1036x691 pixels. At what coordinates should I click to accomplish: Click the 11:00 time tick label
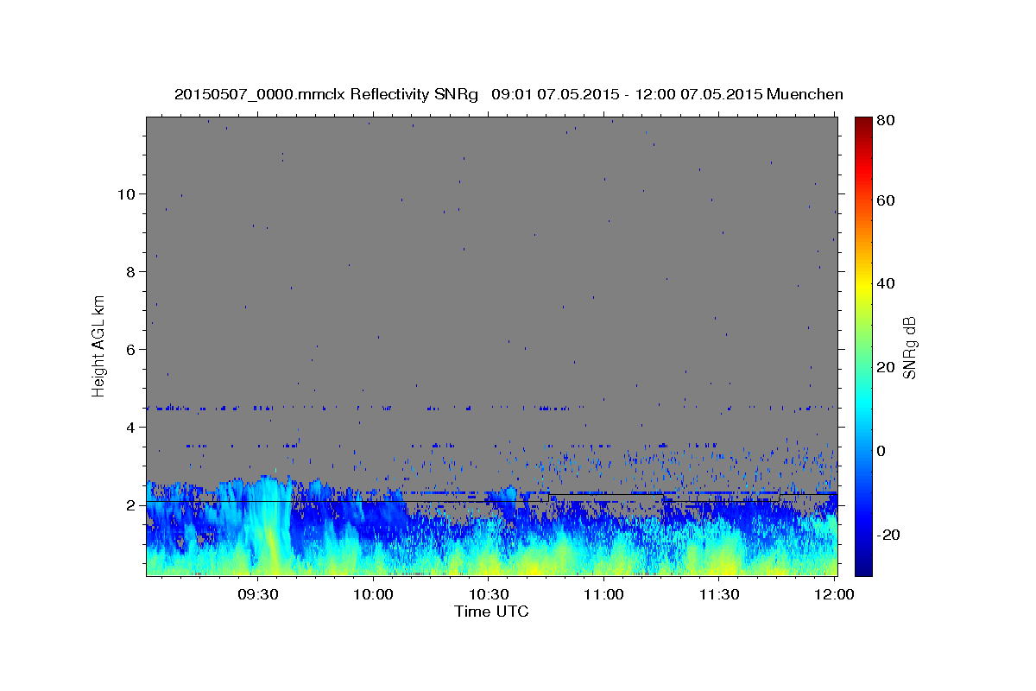tap(603, 595)
